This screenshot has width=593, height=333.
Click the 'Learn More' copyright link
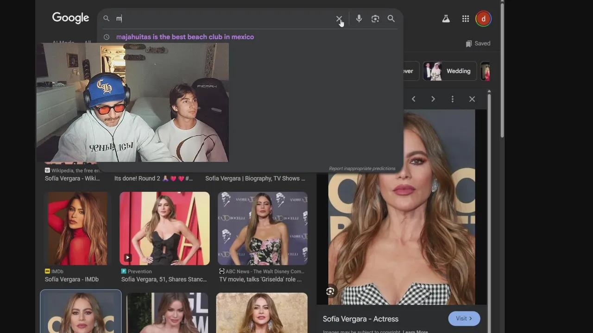pyautogui.click(x=415, y=331)
